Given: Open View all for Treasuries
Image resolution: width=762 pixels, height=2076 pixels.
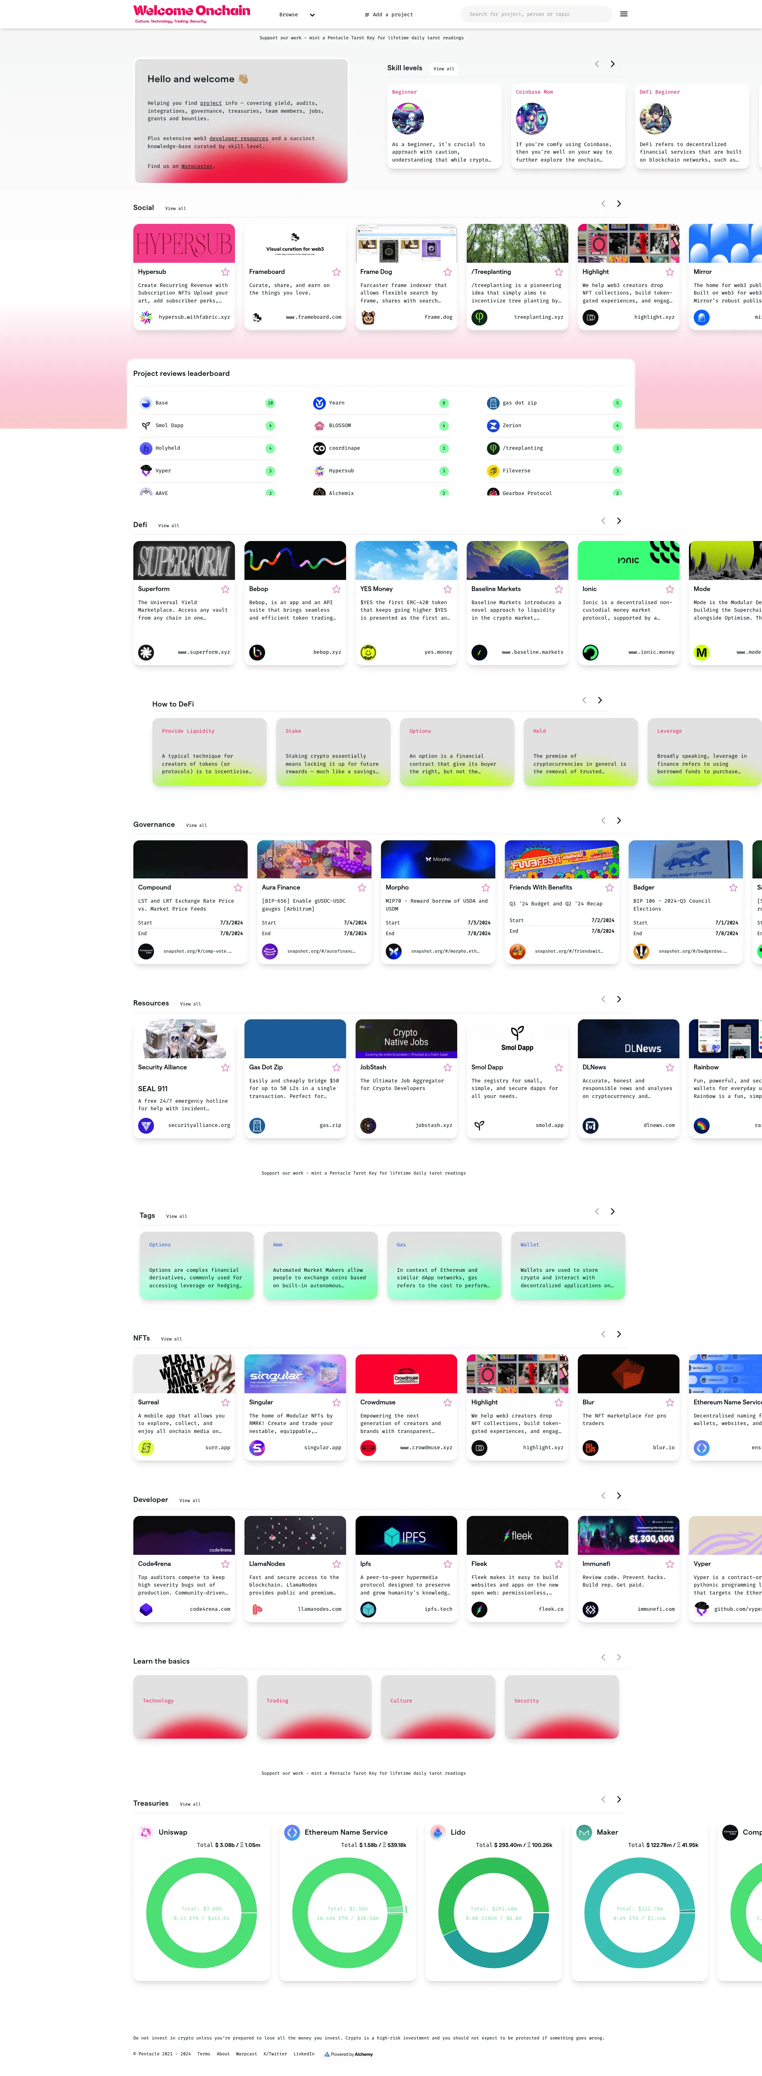Looking at the screenshot, I should (x=191, y=1804).
